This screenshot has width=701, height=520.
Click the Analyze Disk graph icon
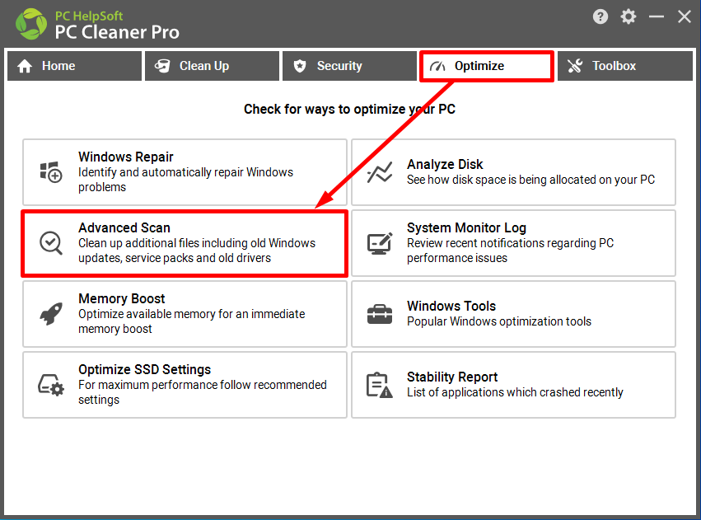(x=380, y=172)
